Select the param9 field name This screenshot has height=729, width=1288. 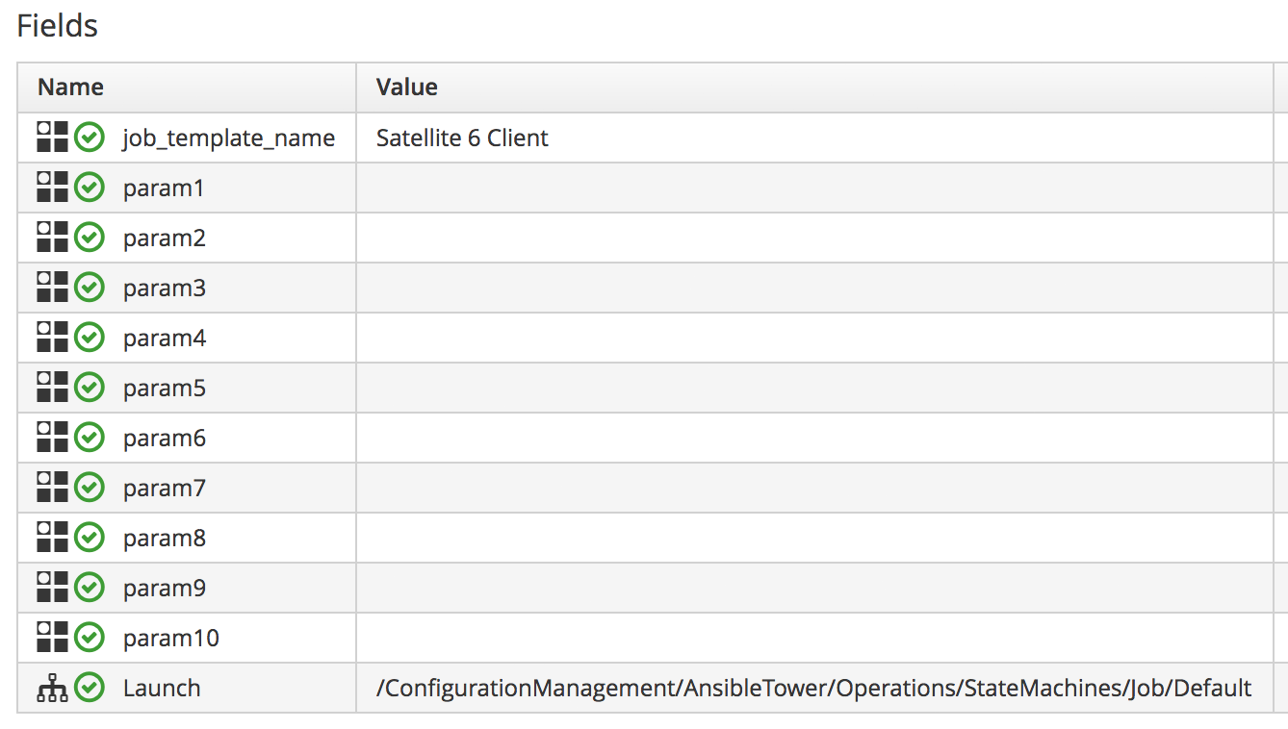click(164, 588)
